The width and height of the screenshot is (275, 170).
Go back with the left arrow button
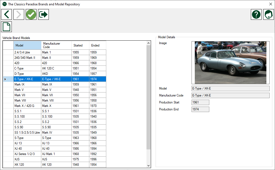6,14
